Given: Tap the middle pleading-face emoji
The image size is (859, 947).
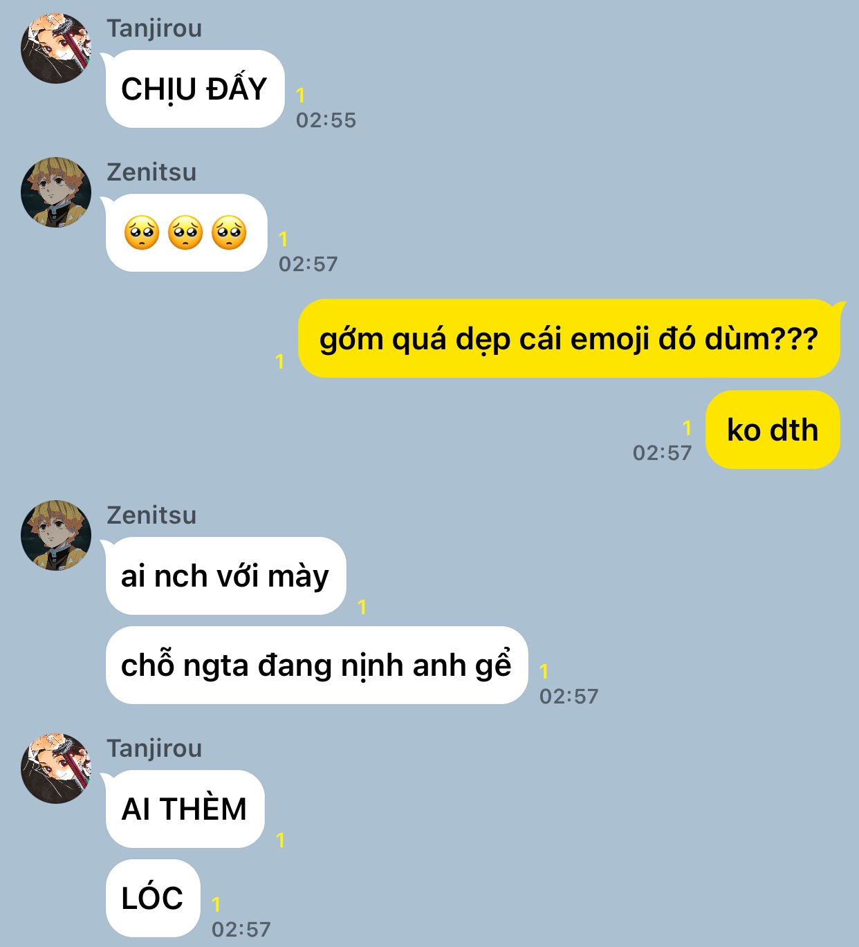Looking at the screenshot, I should pos(185,232).
